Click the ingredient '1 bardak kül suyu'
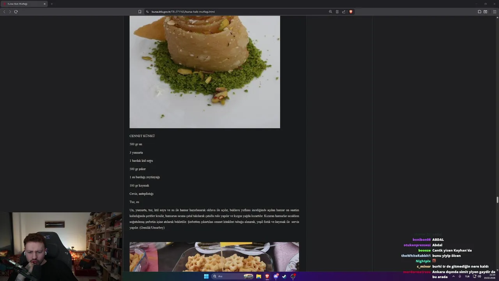The image size is (499, 281). click(141, 161)
